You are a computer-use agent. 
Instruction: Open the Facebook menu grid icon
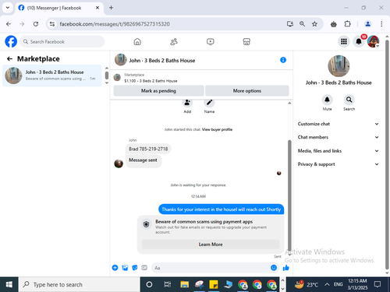(344, 41)
